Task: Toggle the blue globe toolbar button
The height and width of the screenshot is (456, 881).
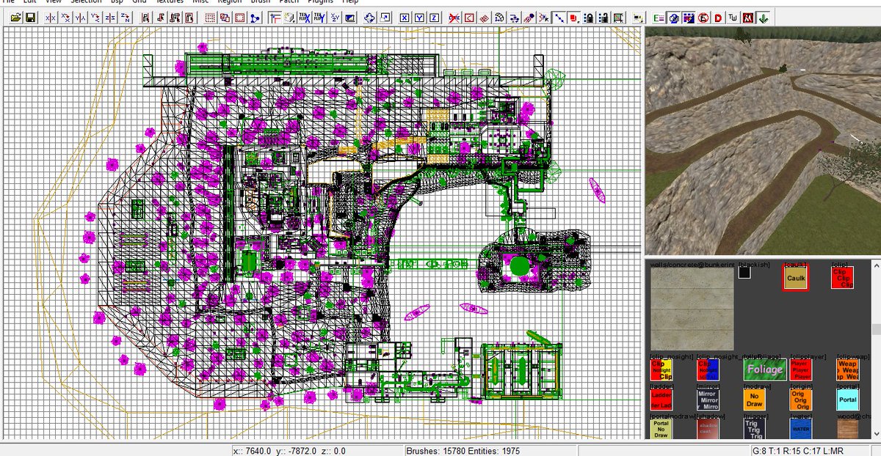Action: coord(672,18)
